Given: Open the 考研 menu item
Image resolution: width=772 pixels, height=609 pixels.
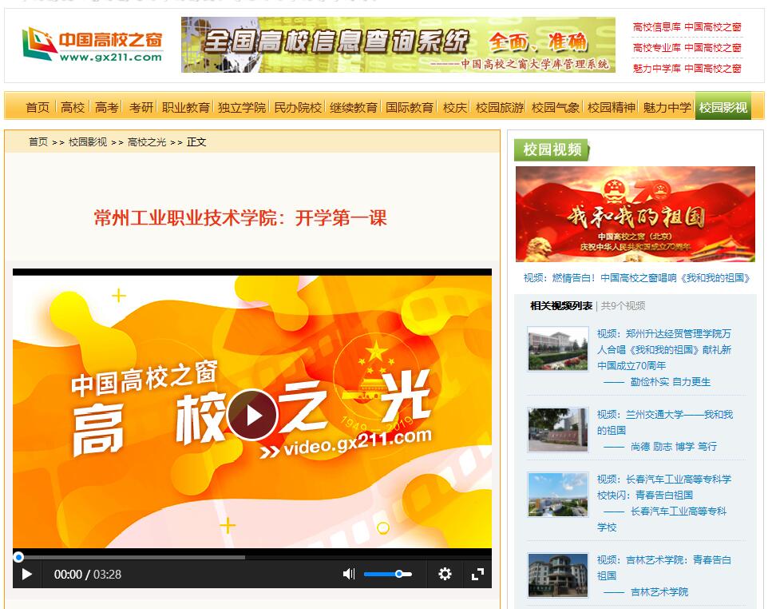Looking at the screenshot, I should tap(141, 107).
